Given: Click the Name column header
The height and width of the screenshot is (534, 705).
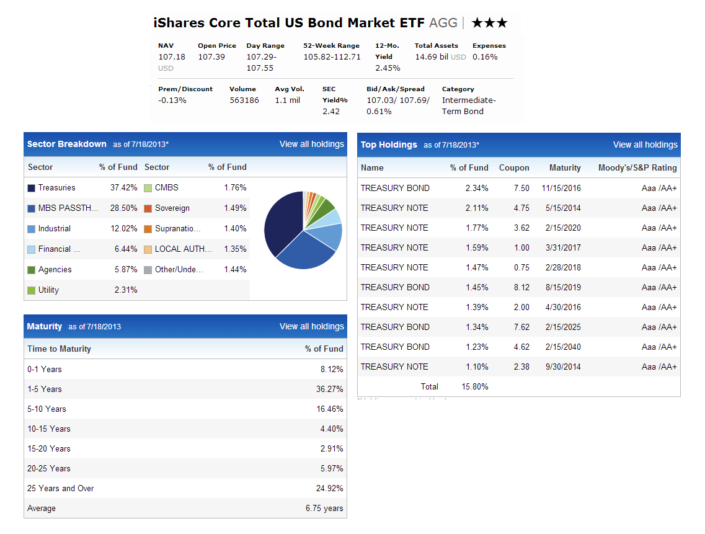Looking at the screenshot, I should point(372,167).
